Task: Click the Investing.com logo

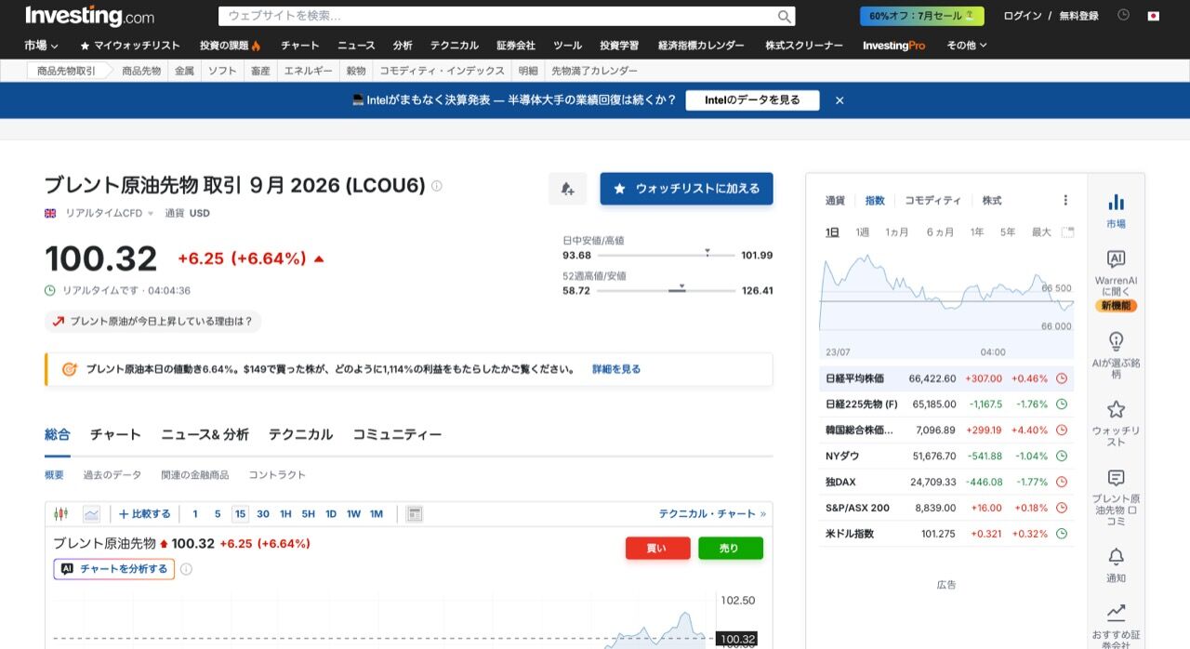Action: [x=89, y=16]
